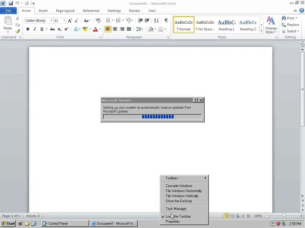Open the File tab

coord(8,11)
